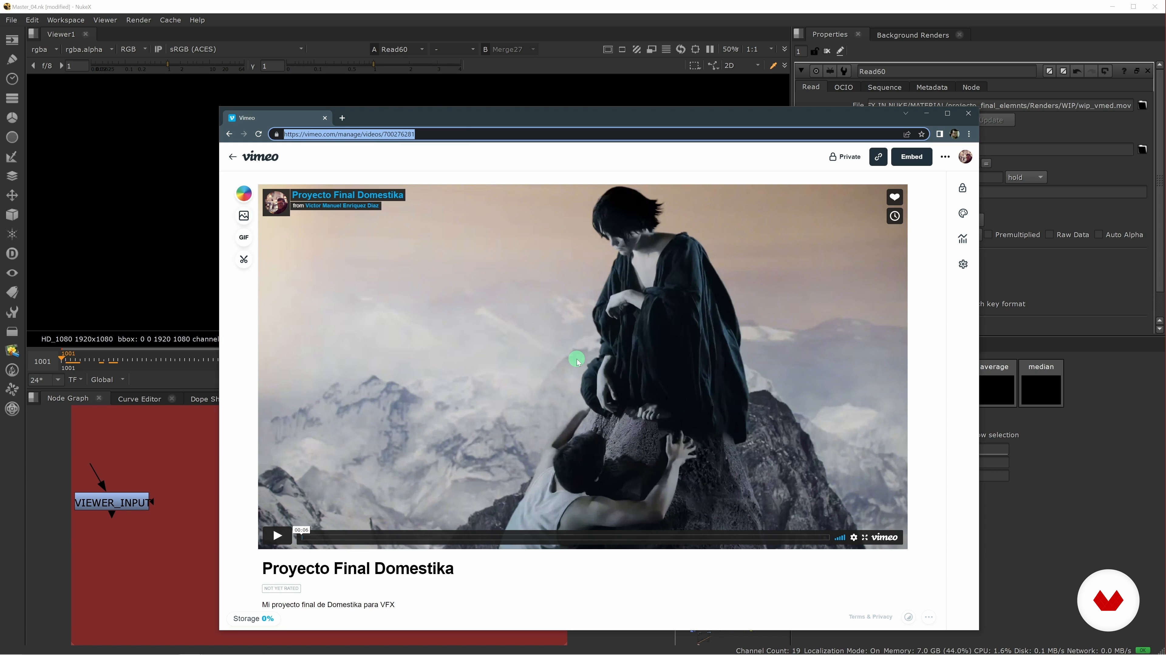
Task: Open the Render menu
Action: coord(138,20)
